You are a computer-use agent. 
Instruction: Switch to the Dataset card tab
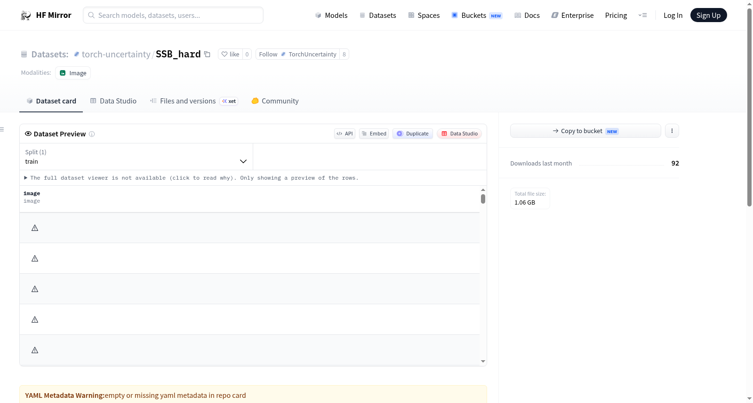(x=51, y=101)
